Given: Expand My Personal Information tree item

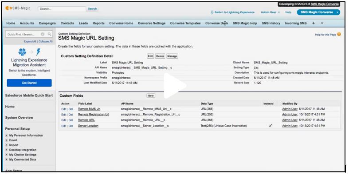Looking at the screenshot, I should pyautogui.click(x=7, y=135).
